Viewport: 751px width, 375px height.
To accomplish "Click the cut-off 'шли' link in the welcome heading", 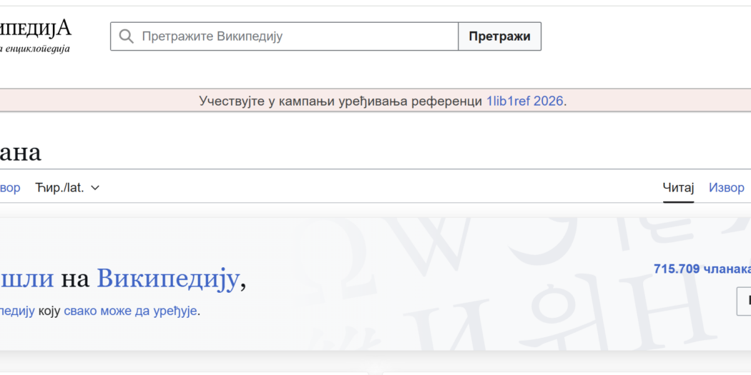I will pos(26,279).
